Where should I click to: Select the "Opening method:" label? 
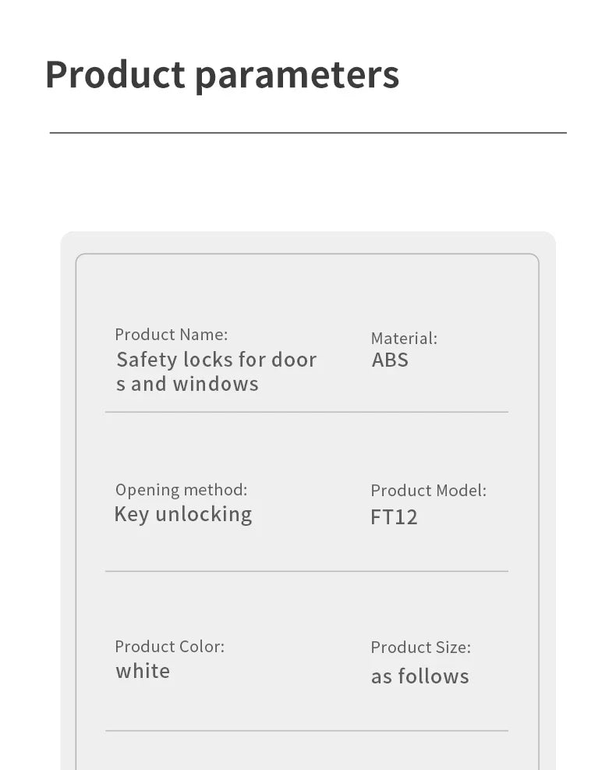[181, 490]
